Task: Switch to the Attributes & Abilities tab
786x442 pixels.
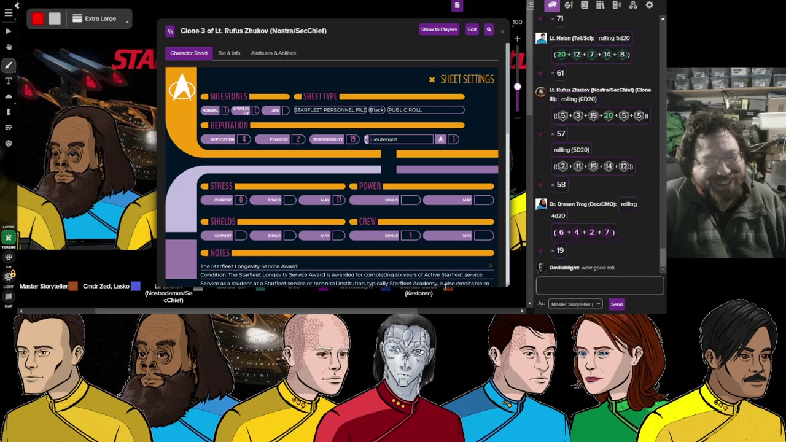Action: tap(273, 53)
